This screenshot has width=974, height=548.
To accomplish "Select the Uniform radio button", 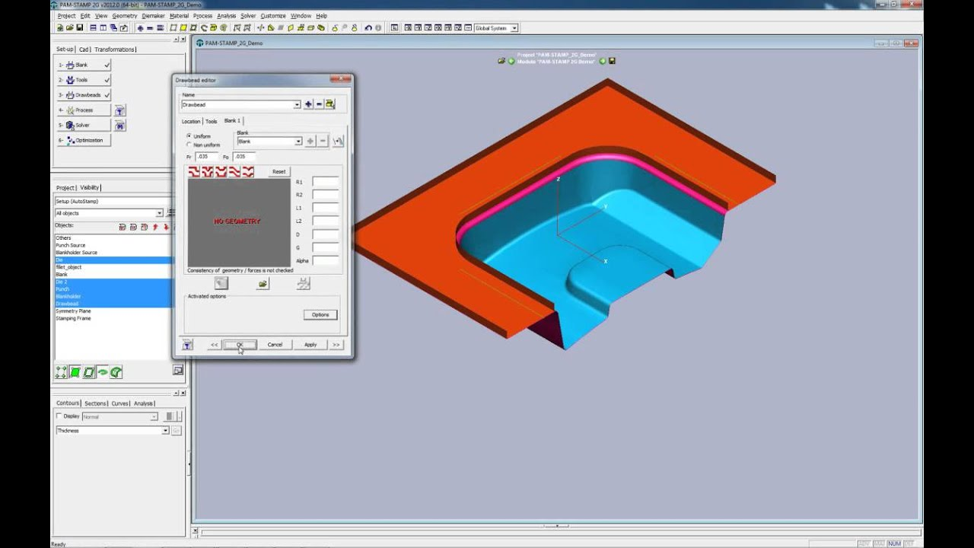I will tap(189, 136).
